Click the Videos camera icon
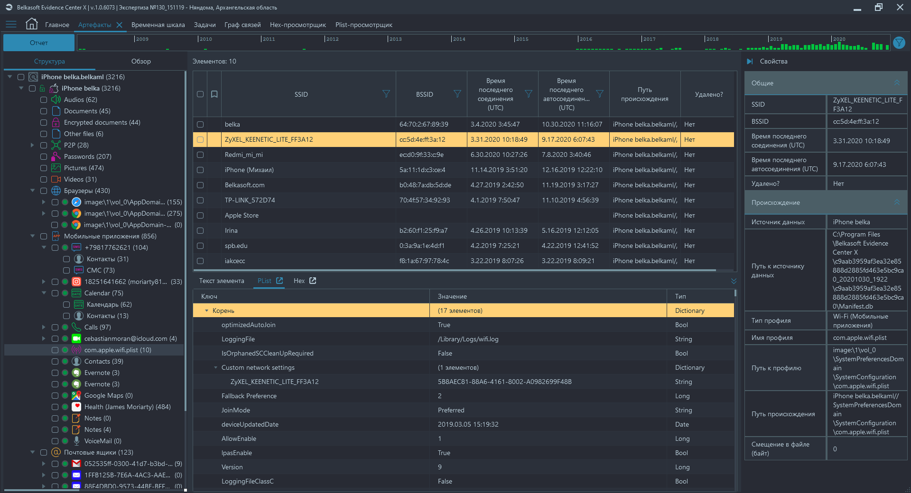Viewport: 911px width, 493px height. [x=56, y=179]
